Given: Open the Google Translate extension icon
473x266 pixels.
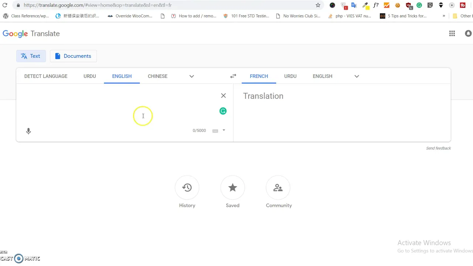Looking at the screenshot, I should pos(354,5).
